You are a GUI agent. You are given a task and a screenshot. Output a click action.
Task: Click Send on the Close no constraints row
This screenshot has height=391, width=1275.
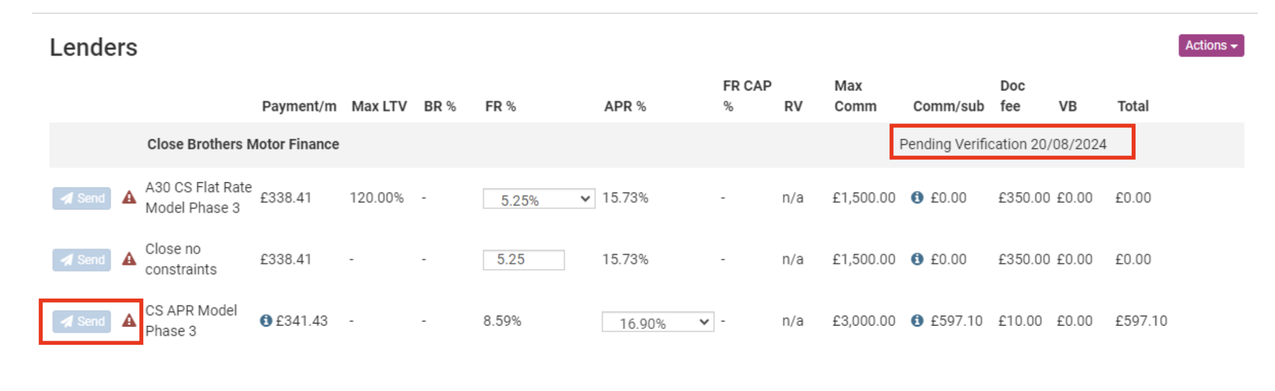(81, 259)
